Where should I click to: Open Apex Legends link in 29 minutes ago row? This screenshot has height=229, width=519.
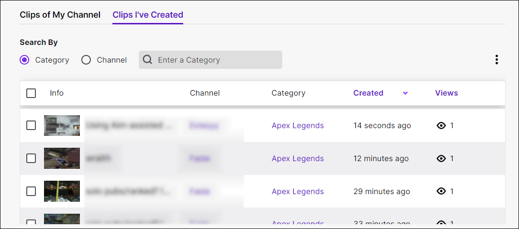click(x=298, y=191)
